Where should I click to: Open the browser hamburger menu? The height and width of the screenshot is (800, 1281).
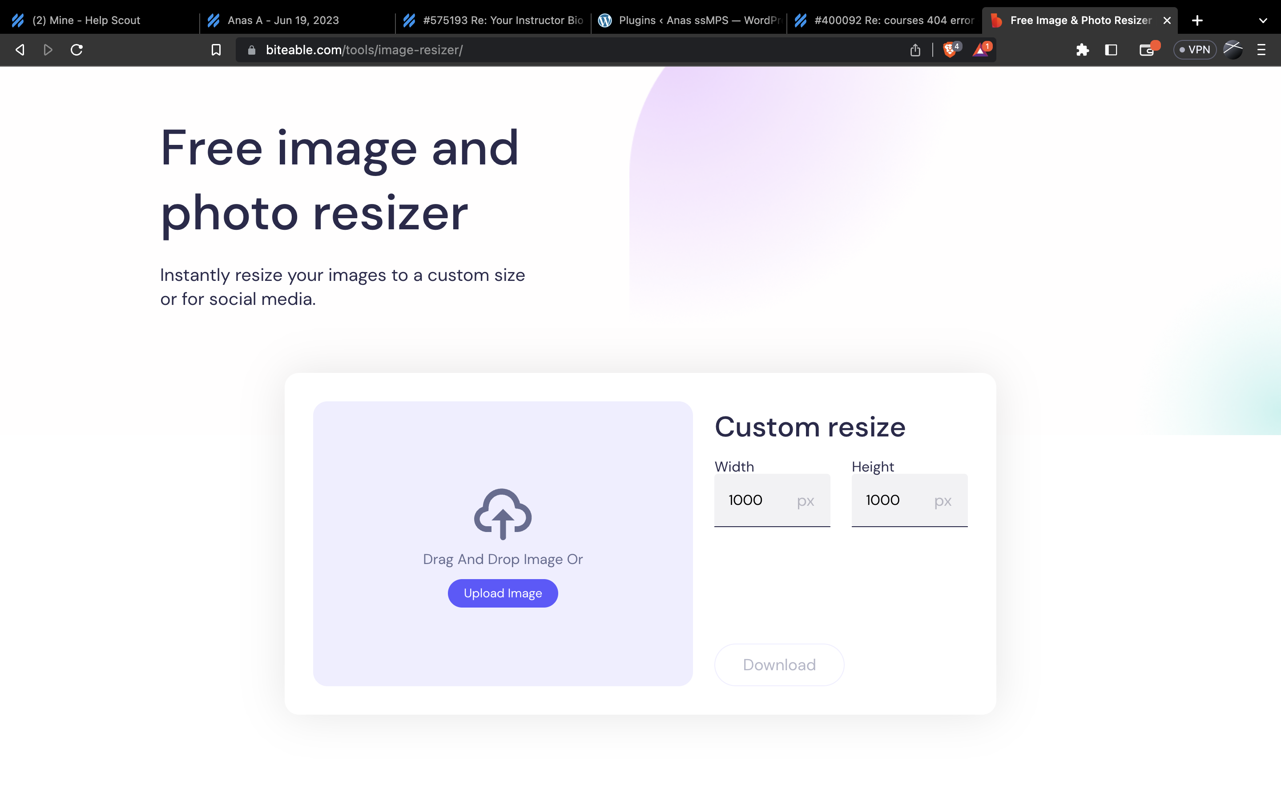pyautogui.click(x=1261, y=50)
